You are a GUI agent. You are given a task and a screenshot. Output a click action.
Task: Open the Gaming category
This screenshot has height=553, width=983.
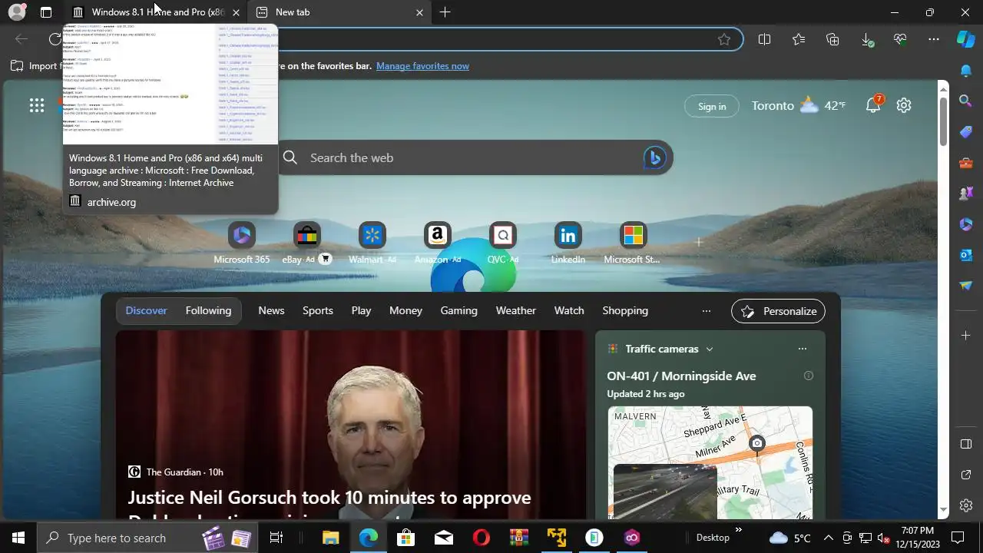tap(458, 311)
